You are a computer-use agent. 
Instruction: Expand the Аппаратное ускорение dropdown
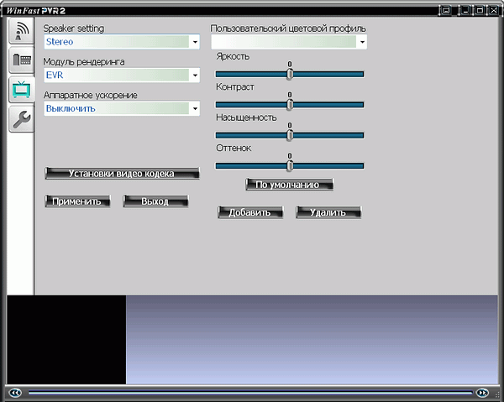coord(194,108)
